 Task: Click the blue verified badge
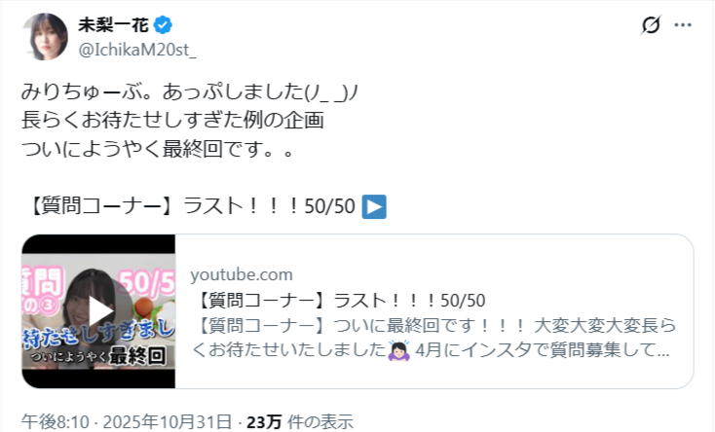pos(163,25)
